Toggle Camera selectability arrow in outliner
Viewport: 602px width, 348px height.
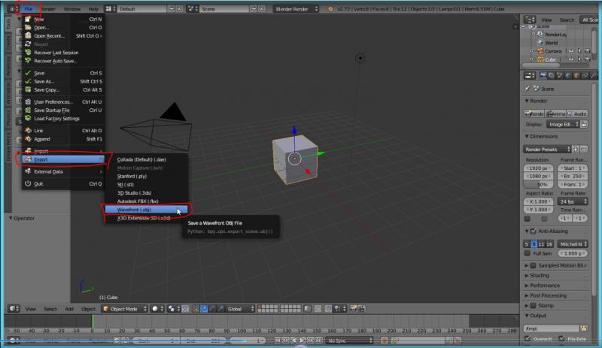pos(579,51)
